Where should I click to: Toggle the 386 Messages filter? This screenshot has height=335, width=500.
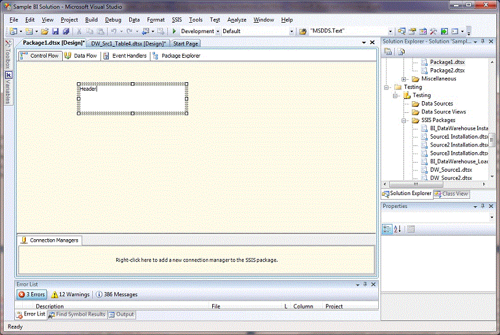pyautogui.click(x=116, y=295)
